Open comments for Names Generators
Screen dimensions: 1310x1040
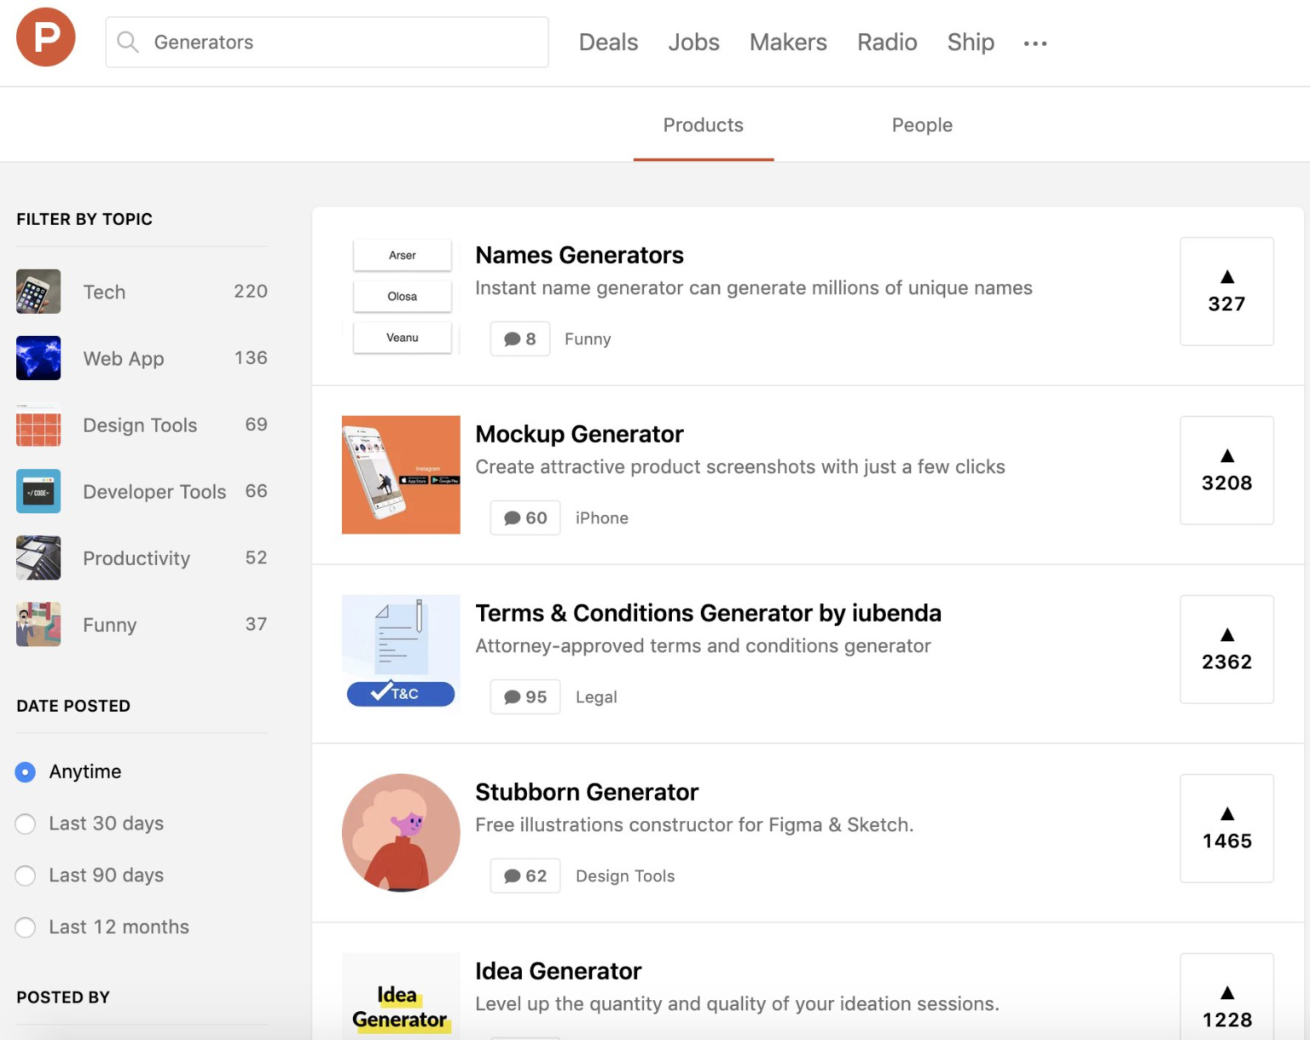point(519,338)
